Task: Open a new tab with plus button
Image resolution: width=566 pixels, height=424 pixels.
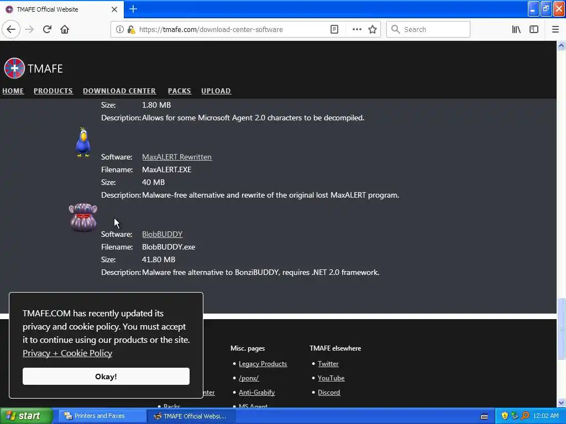Action: pyautogui.click(x=133, y=9)
